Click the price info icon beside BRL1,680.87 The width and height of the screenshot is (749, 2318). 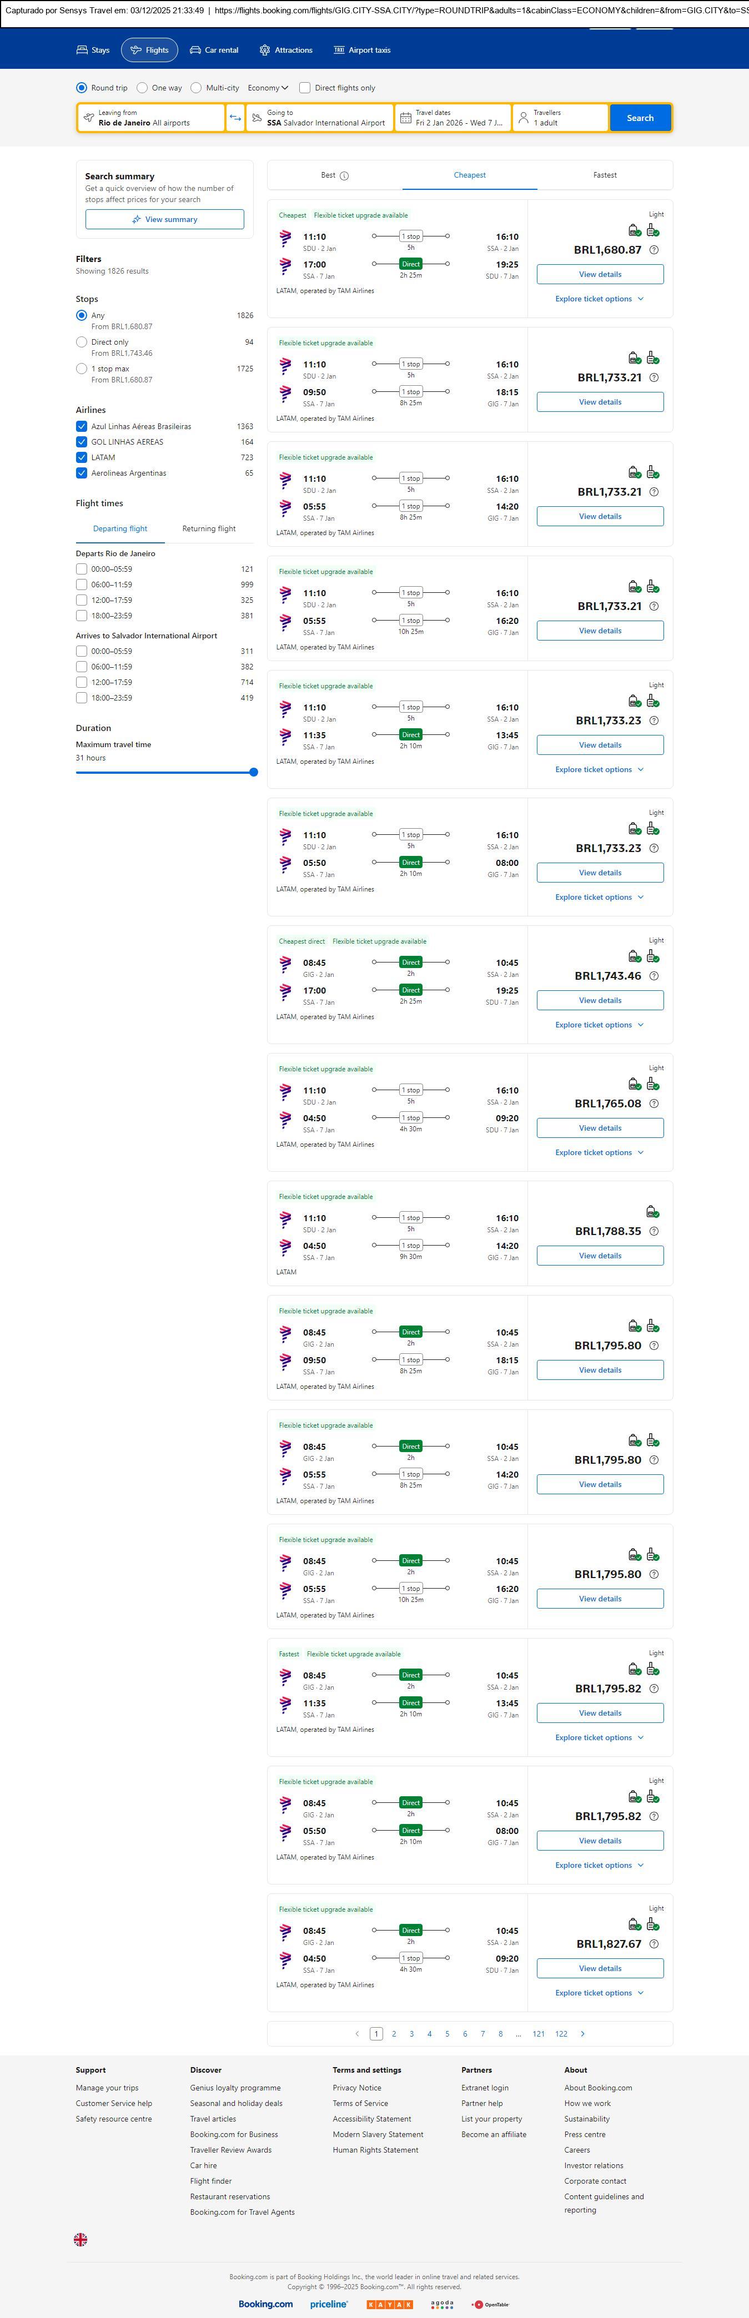(654, 250)
